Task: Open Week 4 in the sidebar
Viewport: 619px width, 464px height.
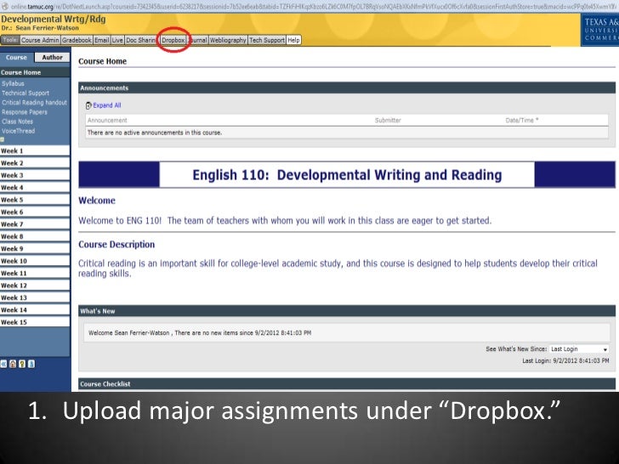Action: tap(35, 188)
